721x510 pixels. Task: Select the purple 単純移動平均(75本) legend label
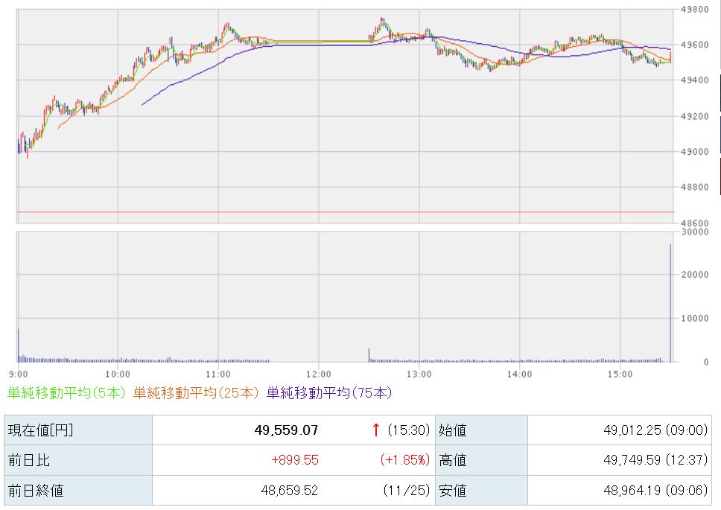click(328, 392)
